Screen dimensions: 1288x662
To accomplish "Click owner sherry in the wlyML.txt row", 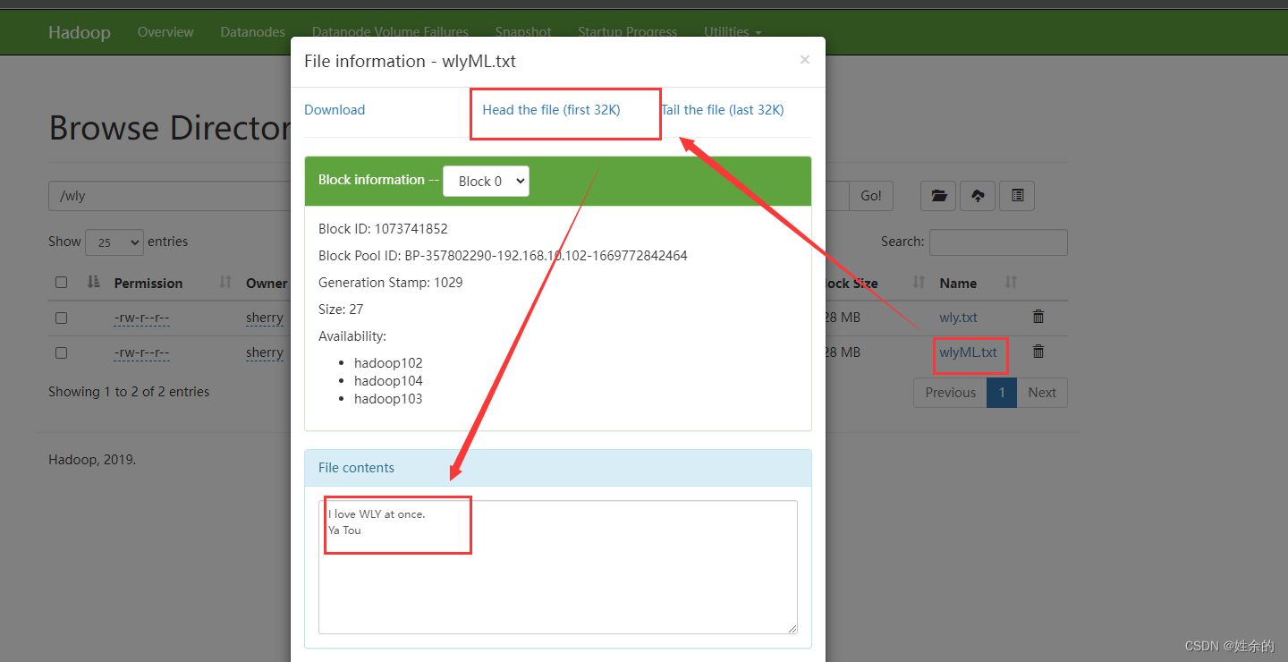I will (x=265, y=352).
